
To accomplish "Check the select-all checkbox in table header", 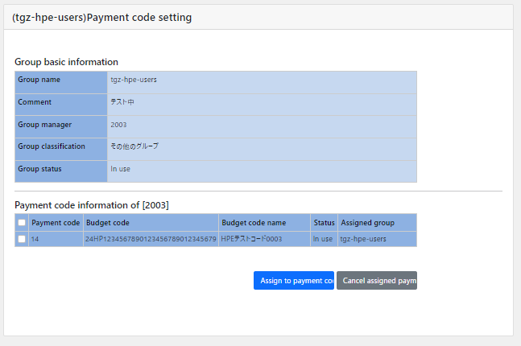I will click(x=22, y=223).
